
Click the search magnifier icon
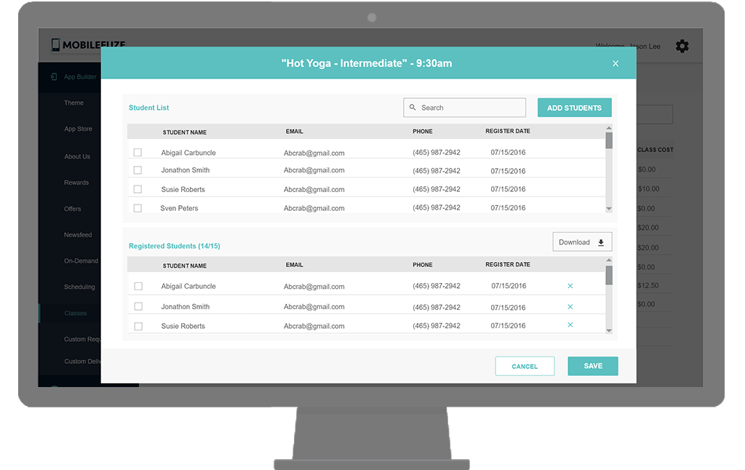pos(413,108)
